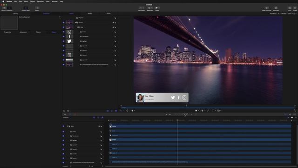Toggle twitter track checkbox in Timeline
The height and width of the screenshot is (168, 298).
(63, 140)
